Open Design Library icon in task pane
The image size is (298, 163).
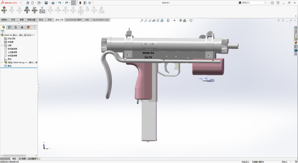[x=296, y=32]
